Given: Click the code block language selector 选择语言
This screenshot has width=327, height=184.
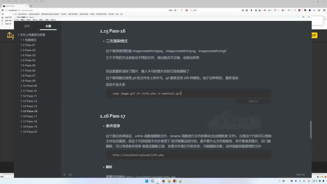Looking at the screenshot, I should click(253, 101).
